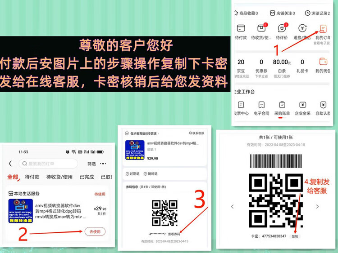This screenshot has height=253, width=338.
Task: Tap 共1张 / 可使用1张 voucher header
Action: point(276,138)
